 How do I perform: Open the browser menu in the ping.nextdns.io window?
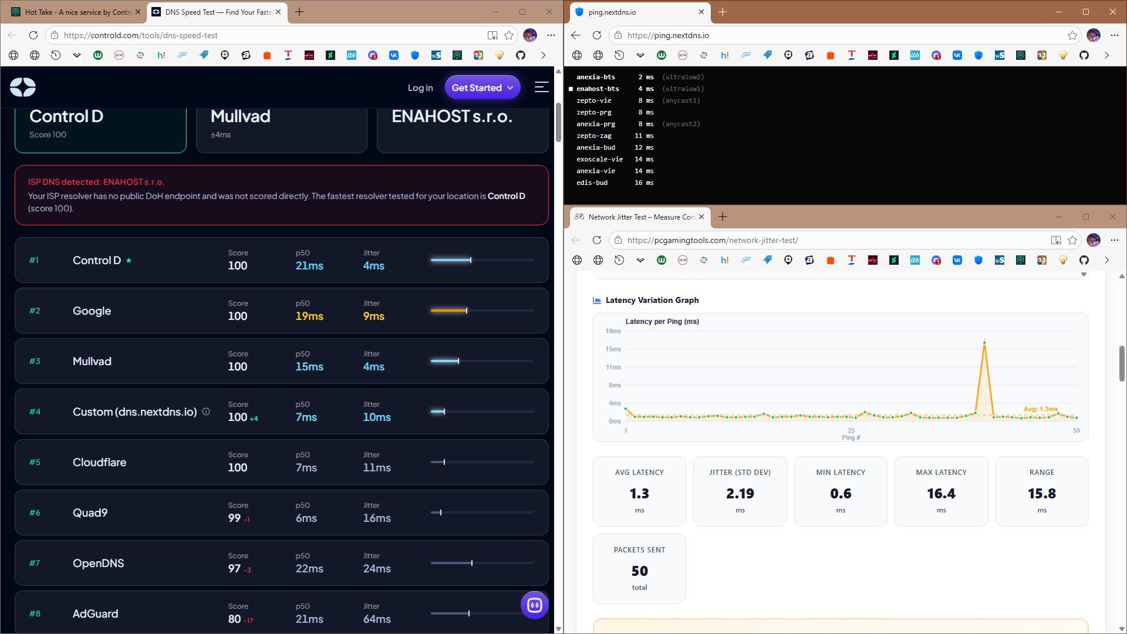click(1114, 35)
